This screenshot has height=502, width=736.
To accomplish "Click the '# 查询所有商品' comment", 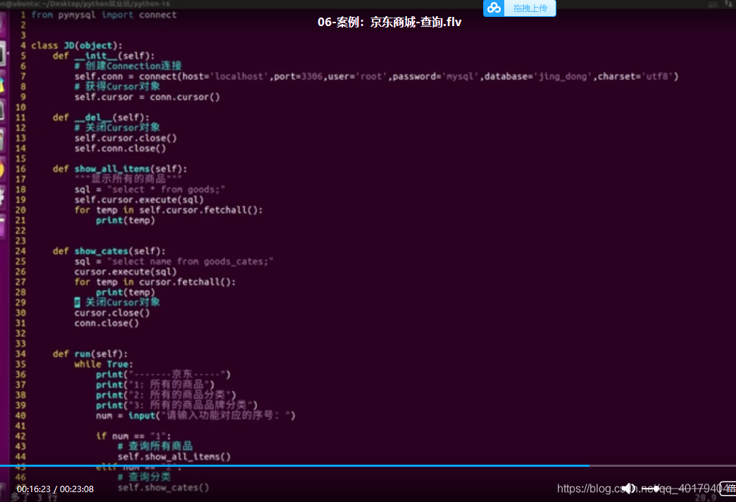I will (x=155, y=446).
